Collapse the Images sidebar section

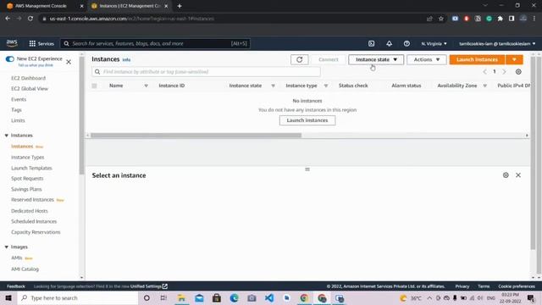point(7,247)
